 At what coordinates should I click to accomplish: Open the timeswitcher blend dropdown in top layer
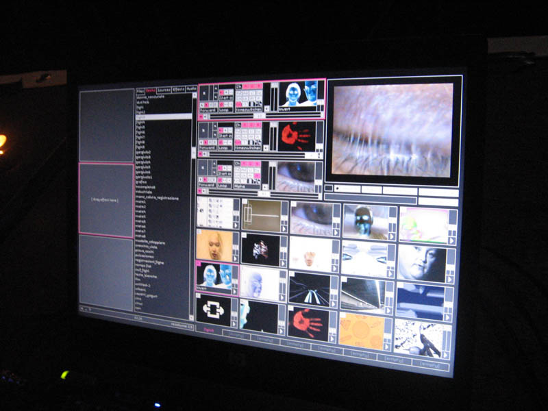point(248,110)
